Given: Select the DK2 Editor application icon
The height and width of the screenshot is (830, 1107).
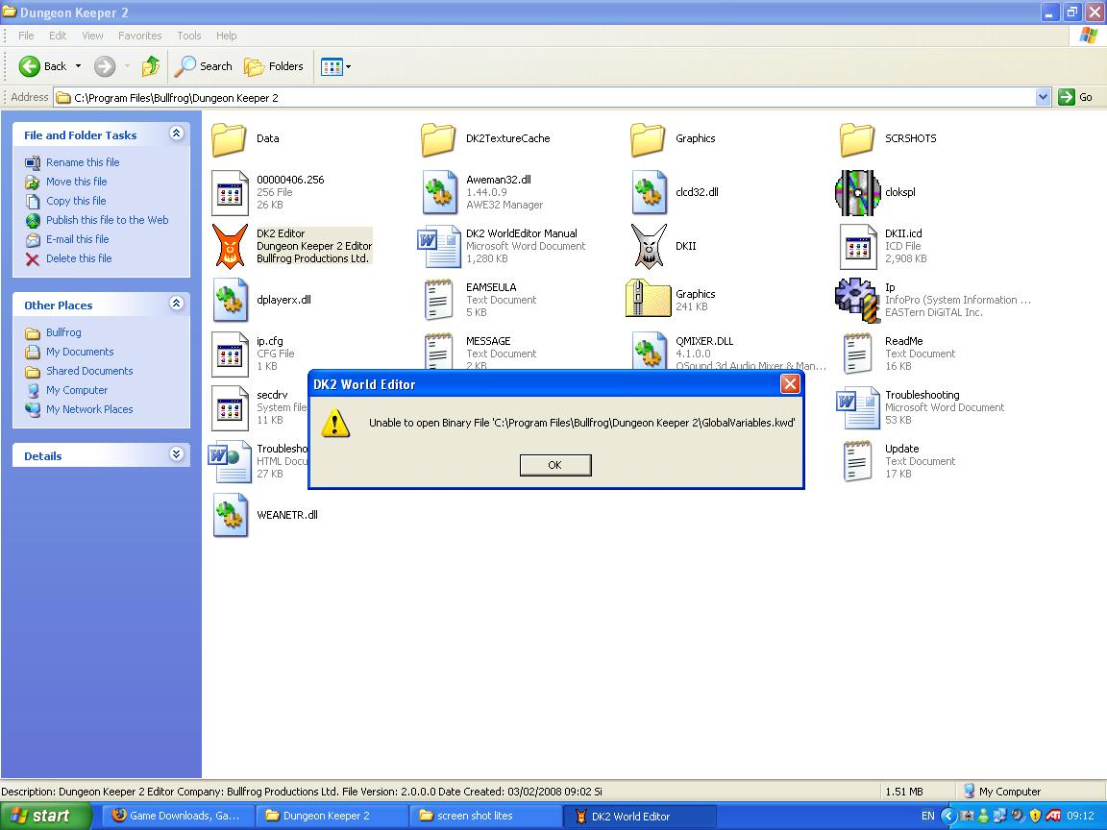Looking at the screenshot, I should [x=230, y=246].
